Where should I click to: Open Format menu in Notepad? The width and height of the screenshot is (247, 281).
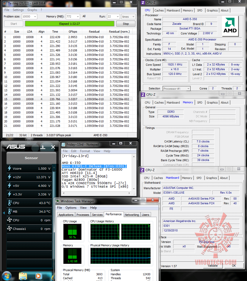[x=85, y=151]
